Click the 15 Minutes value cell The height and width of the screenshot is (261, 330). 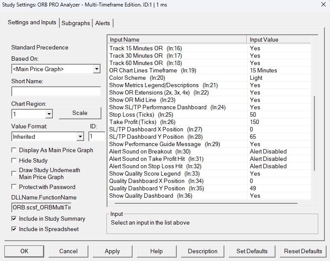tap(279, 70)
